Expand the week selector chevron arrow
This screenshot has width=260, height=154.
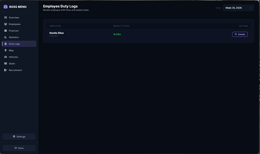click(x=251, y=8)
